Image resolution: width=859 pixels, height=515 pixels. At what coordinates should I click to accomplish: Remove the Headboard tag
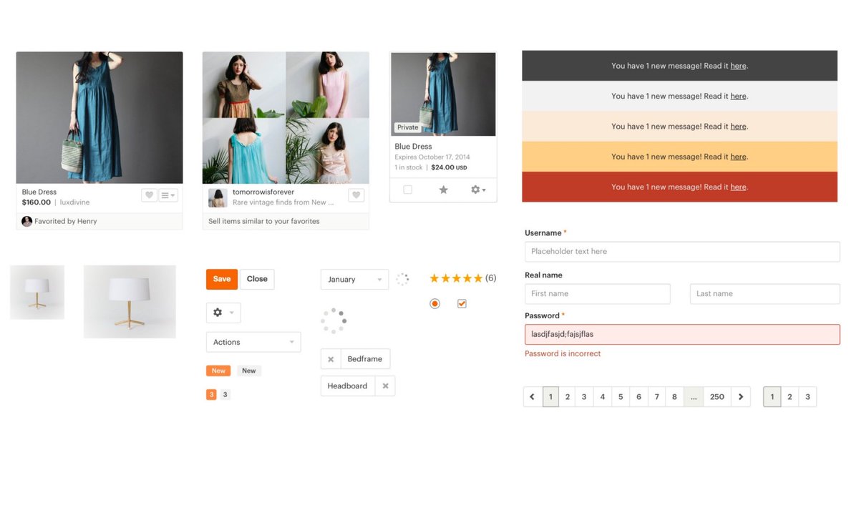384,386
